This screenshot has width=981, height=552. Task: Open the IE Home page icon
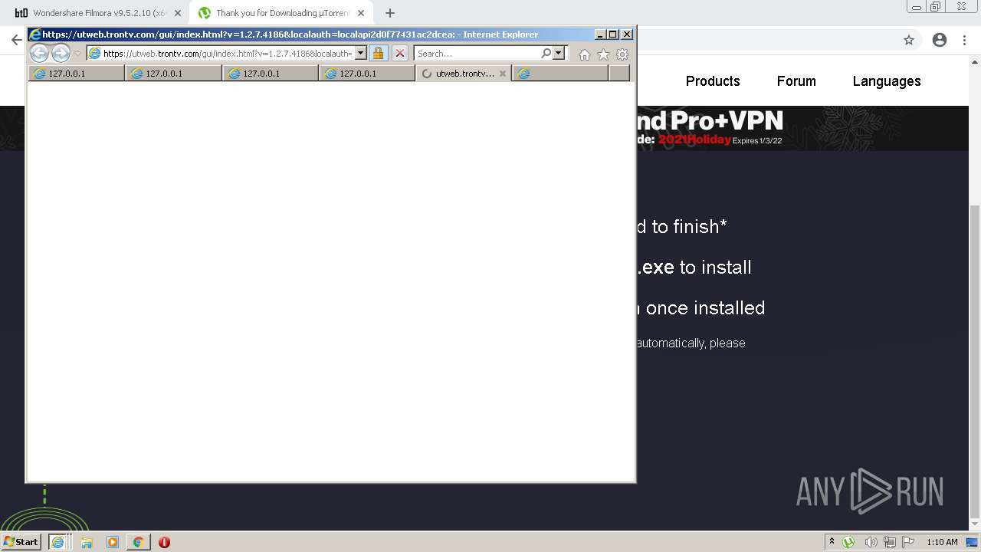click(x=585, y=54)
